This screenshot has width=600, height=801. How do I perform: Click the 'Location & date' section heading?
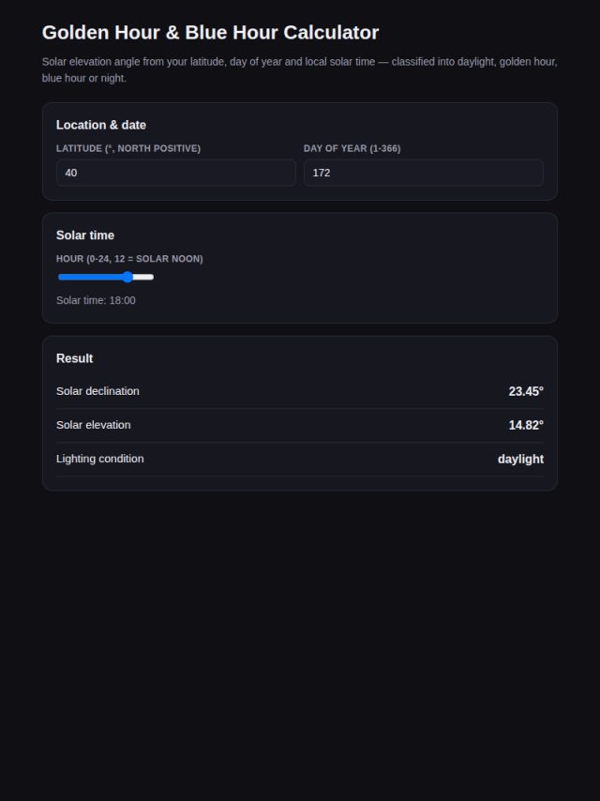point(101,125)
